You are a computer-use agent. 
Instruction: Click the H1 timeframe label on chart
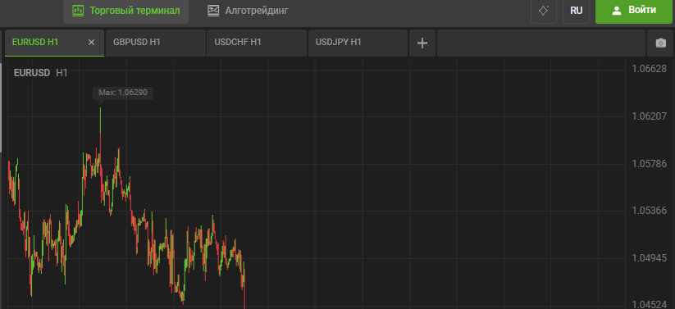tap(62, 73)
